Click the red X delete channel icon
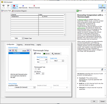 click(13, 50)
